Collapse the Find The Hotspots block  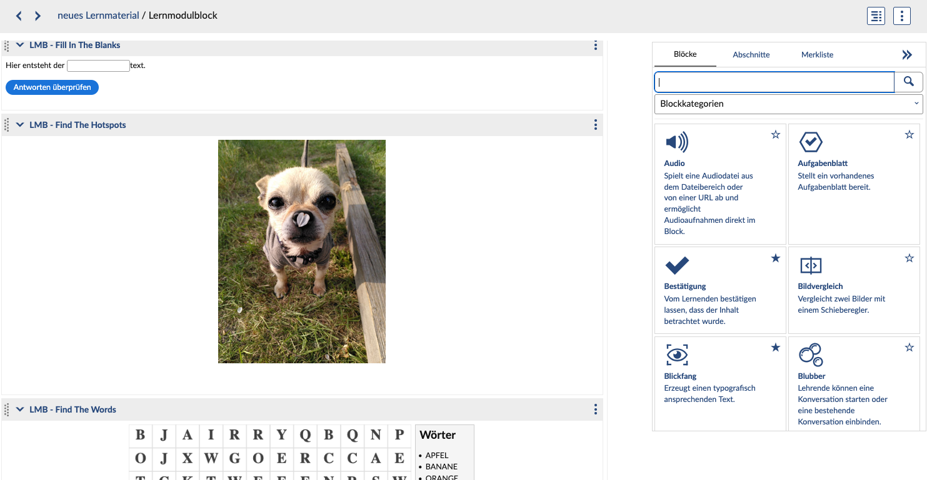[x=20, y=125]
